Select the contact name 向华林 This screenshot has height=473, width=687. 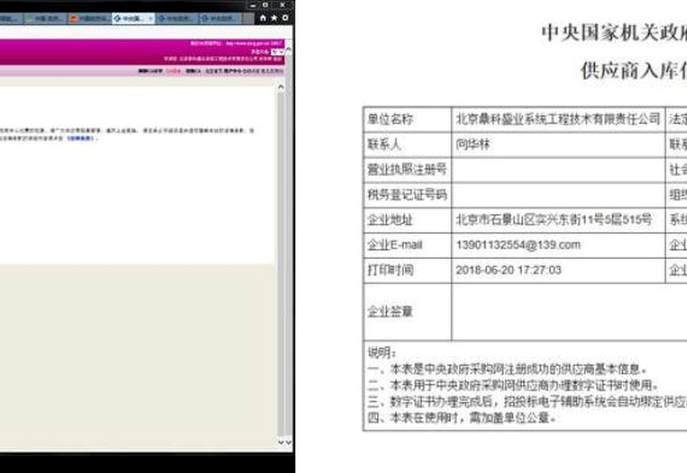pyautogui.click(x=473, y=144)
